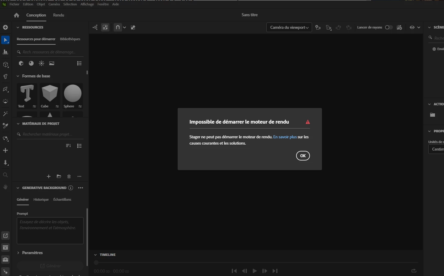
Task: Open Generative Background more options
Action: tap(81, 188)
